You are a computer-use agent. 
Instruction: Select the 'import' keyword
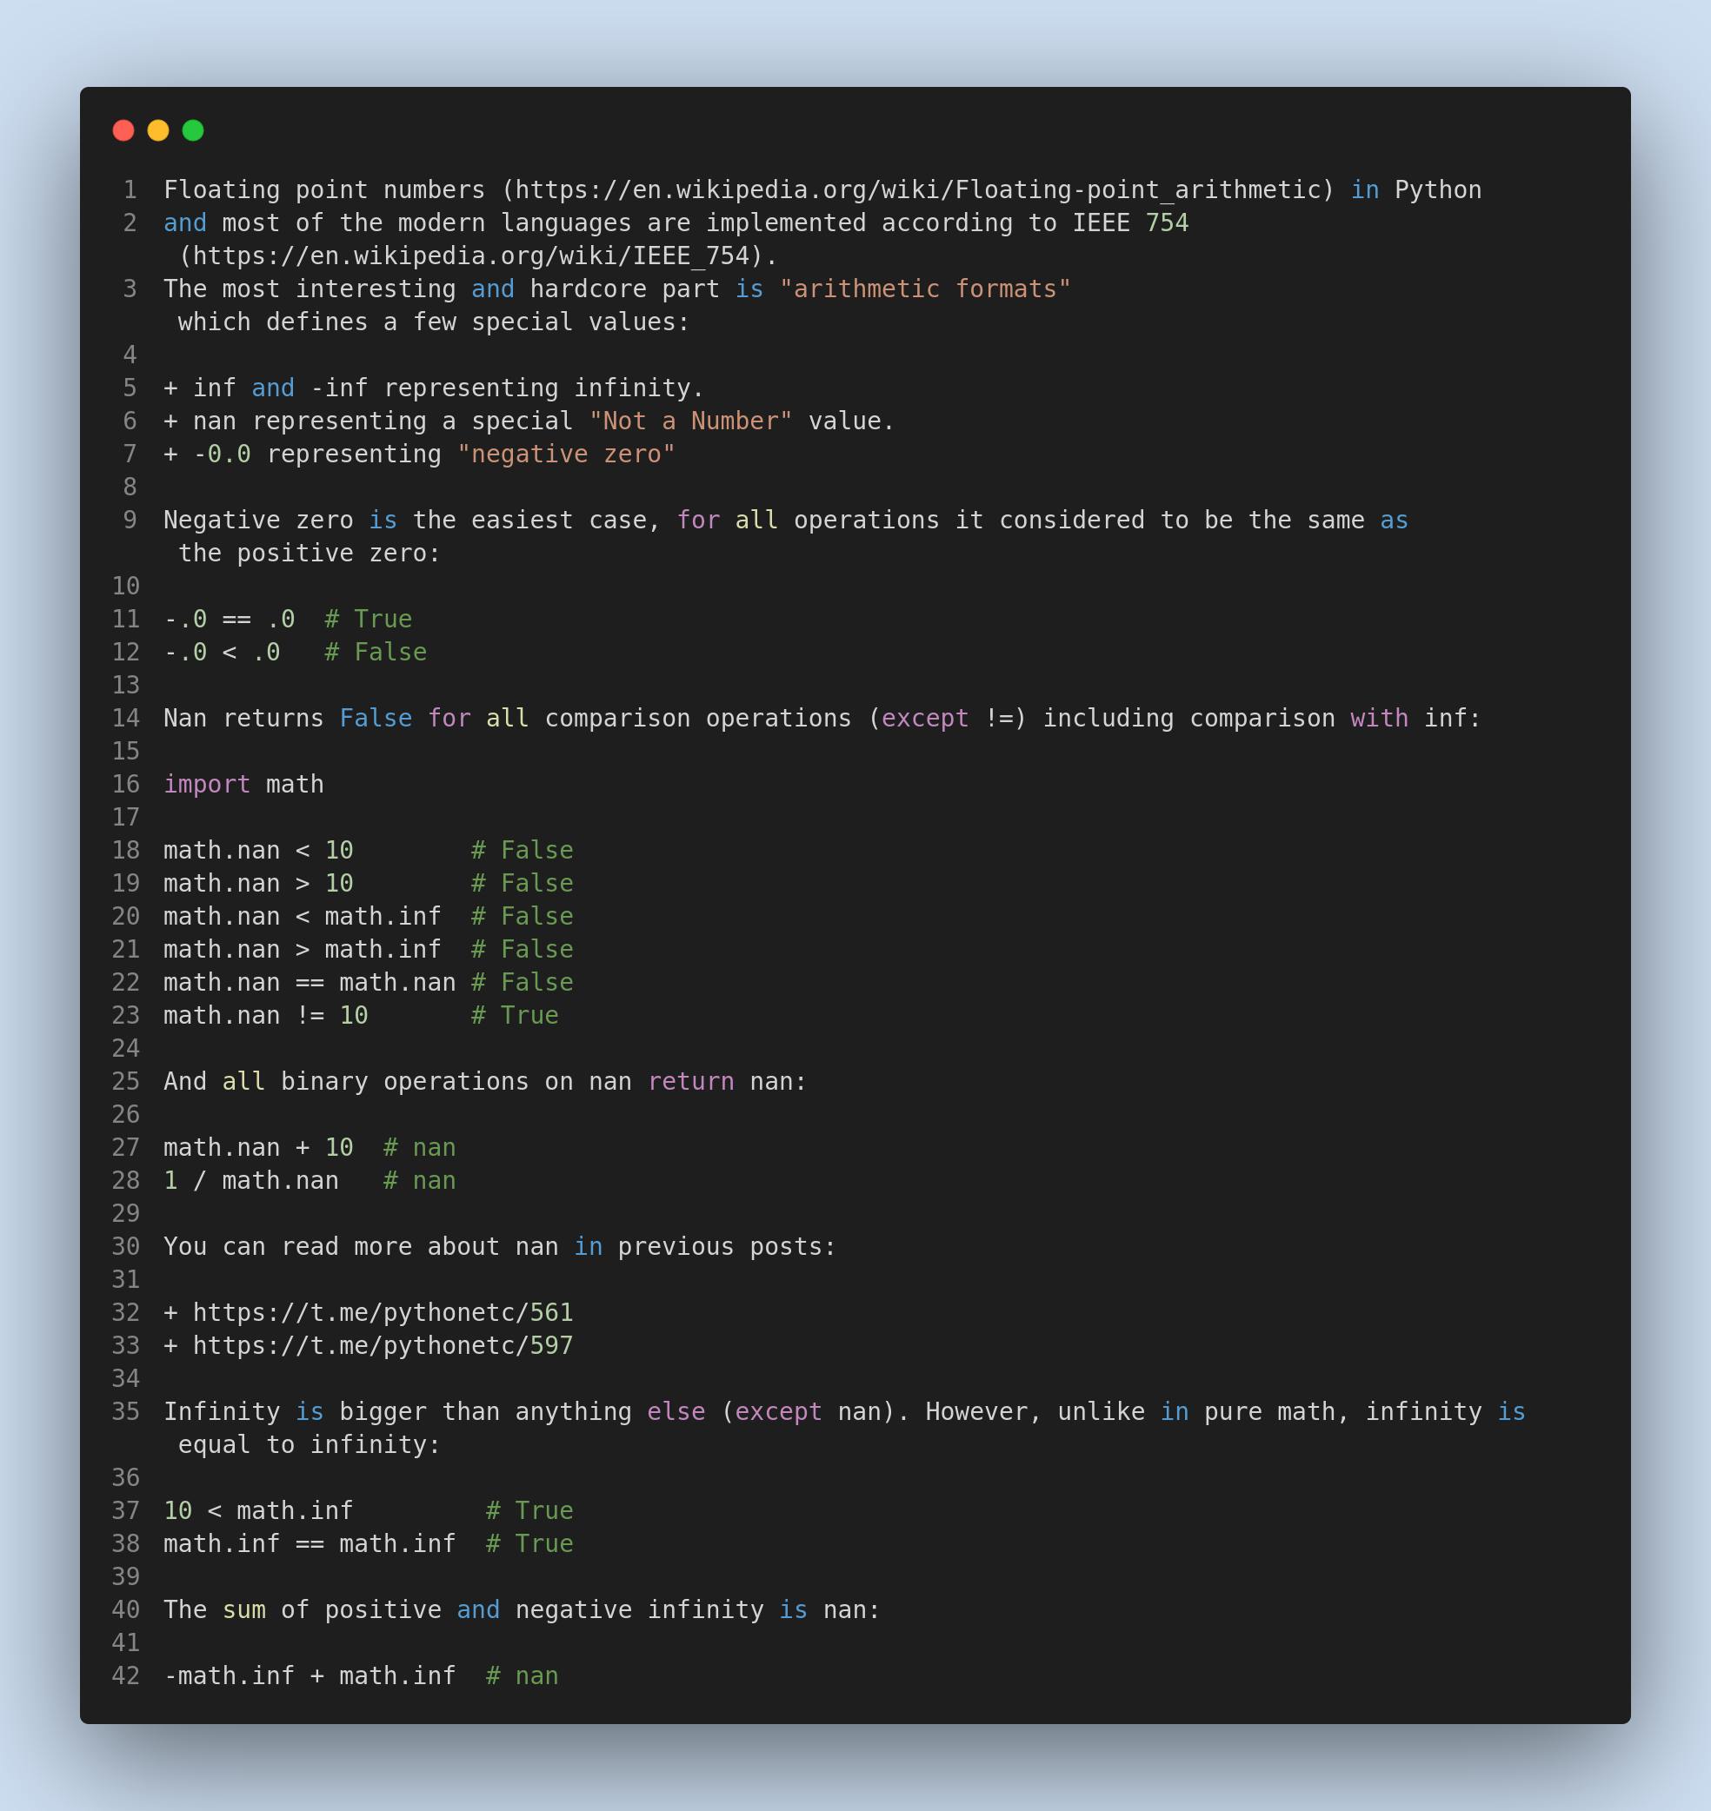pos(207,784)
